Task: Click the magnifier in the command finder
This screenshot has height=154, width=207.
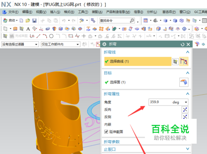Action: [132, 21]
